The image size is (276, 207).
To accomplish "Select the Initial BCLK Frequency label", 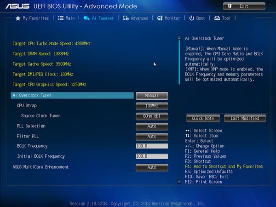I will coord(41,156).
